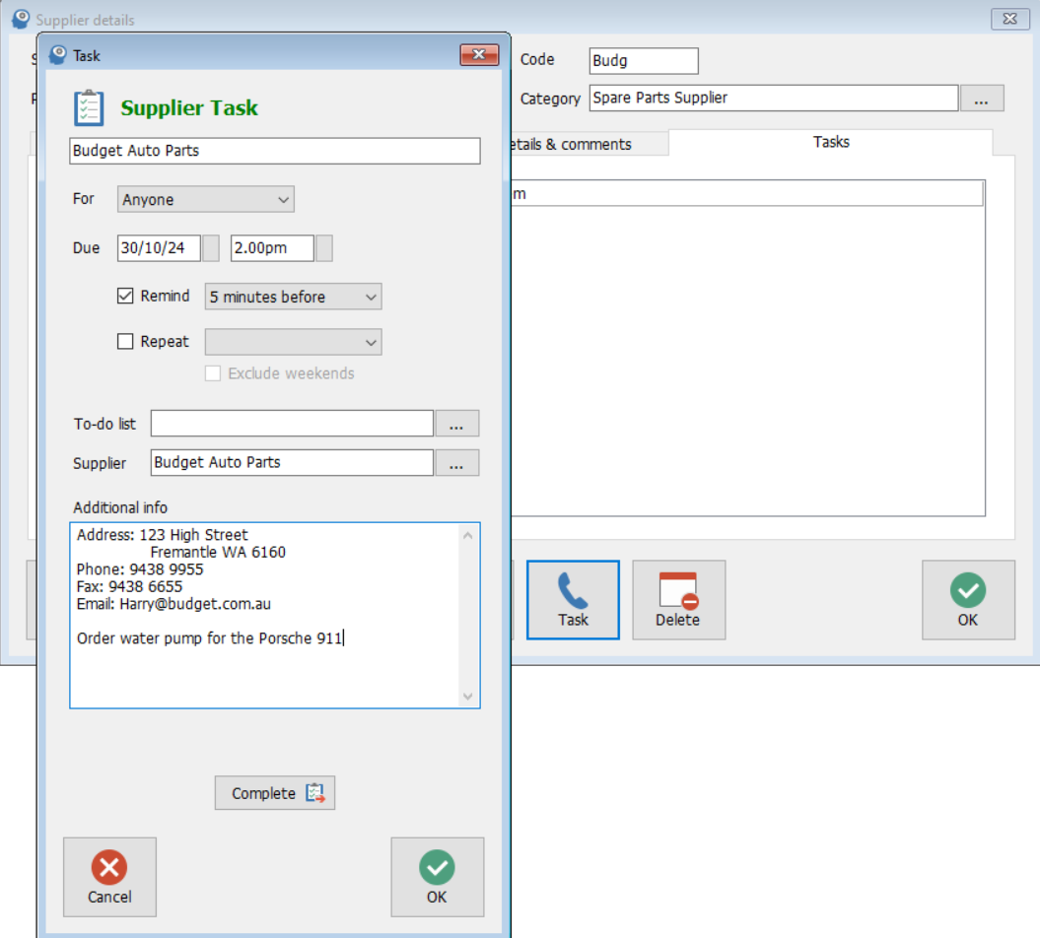Open the For assignee dropdown
This screenshot has width=1040, height=938.
click(205, 200)
